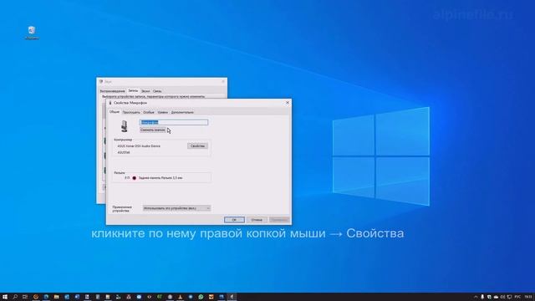Open volume speaker tray icon
Image resolution: width=535 pixels, height=301 pixels.
point(502,297)
